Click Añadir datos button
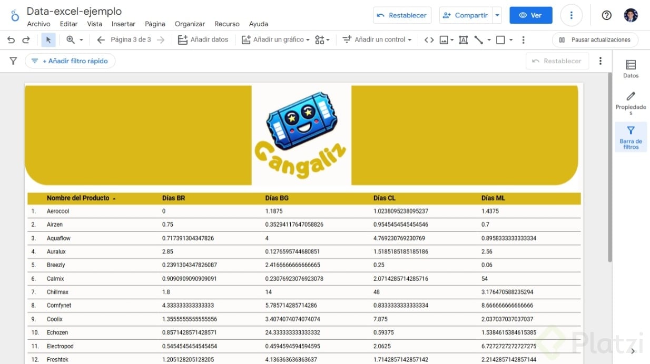Image resolution: width=650 pixels, height=364 pixels. tap(203, 40)
